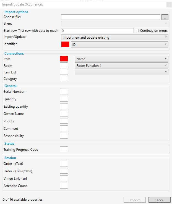Click the Priority column box
The width and height of the screenshot is (172, 204).
[x=64, y=121]
